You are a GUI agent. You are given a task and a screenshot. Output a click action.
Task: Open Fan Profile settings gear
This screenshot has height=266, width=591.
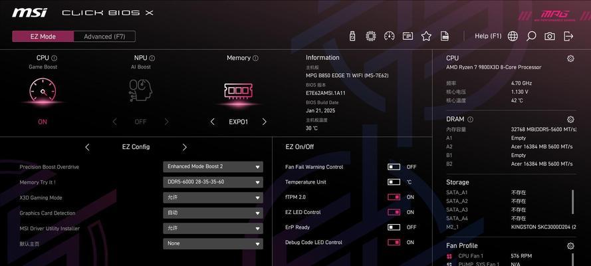[x=570, y=245]
